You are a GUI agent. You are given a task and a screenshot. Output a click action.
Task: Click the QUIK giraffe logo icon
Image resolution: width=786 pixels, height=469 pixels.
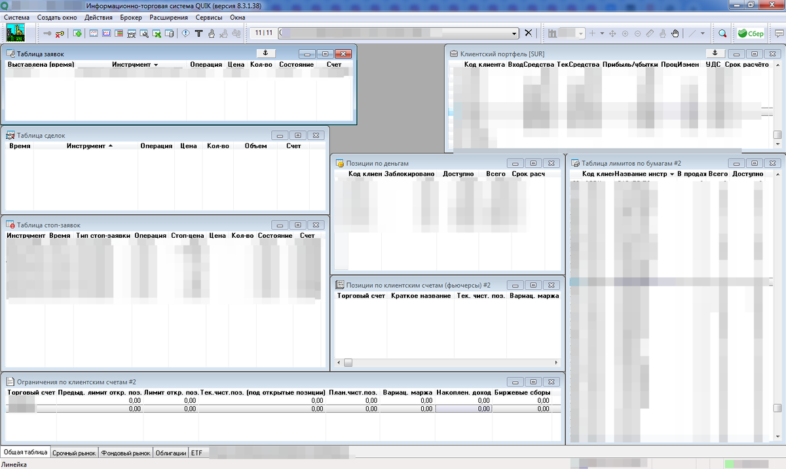coord(15,33)
